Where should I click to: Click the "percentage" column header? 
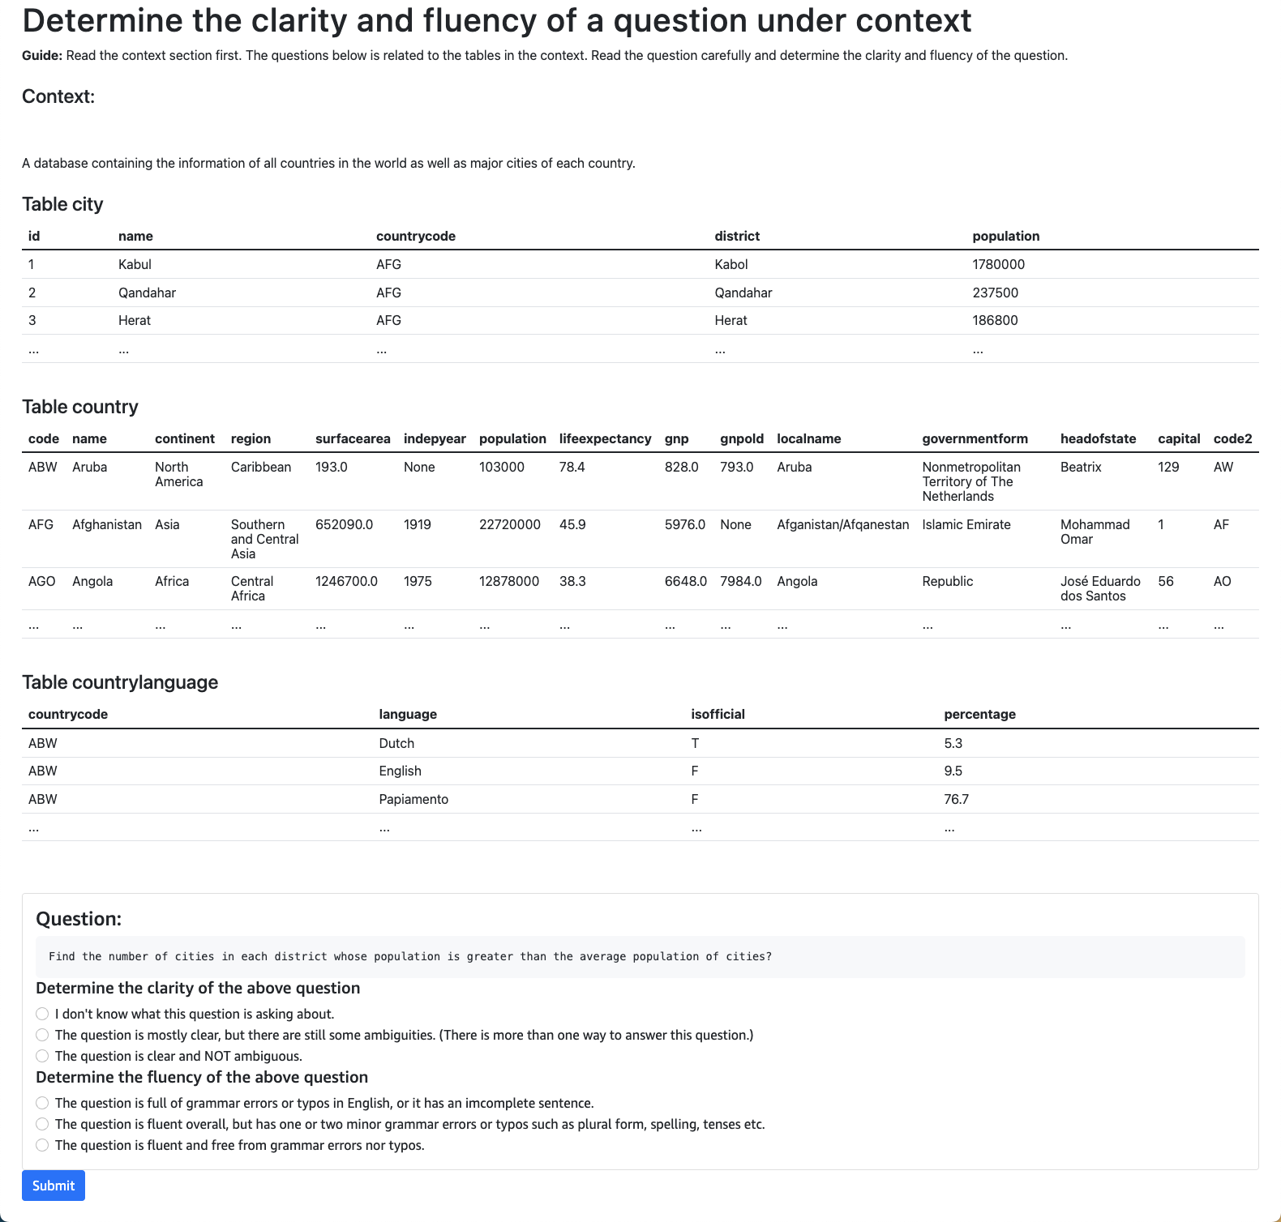pyautogui.click(x=979, y=714)
